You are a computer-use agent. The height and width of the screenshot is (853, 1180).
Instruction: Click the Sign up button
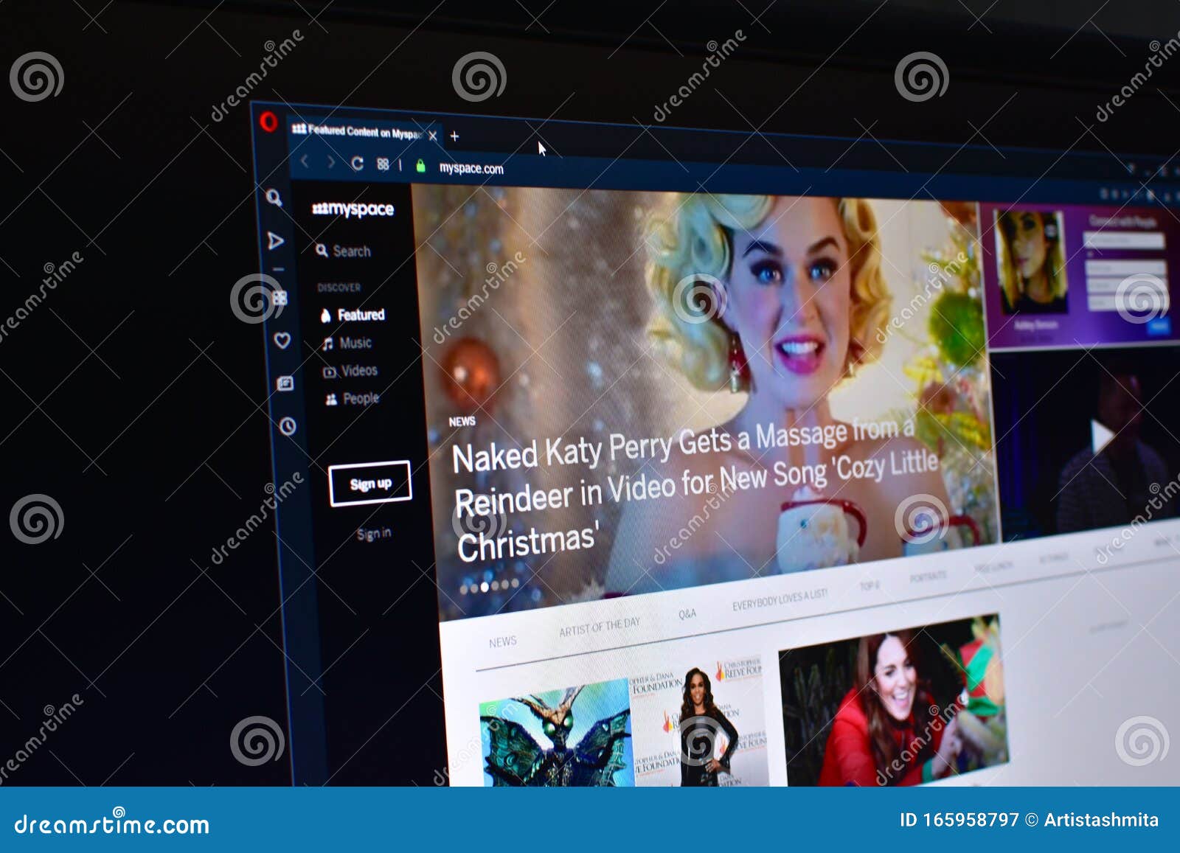click(370, 484)
